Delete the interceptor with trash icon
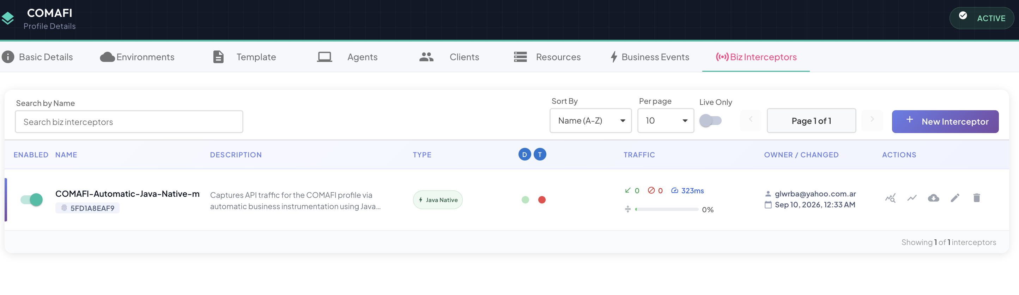Image resolution: width=1019 pixels, height=295 pixels. click(x=977, y=198)
